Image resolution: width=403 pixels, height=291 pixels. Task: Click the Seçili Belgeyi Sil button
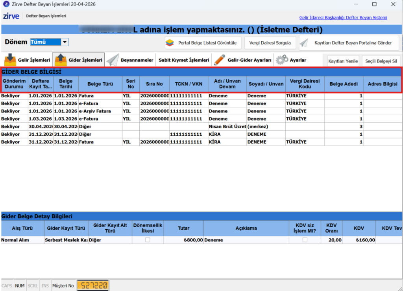381,61
